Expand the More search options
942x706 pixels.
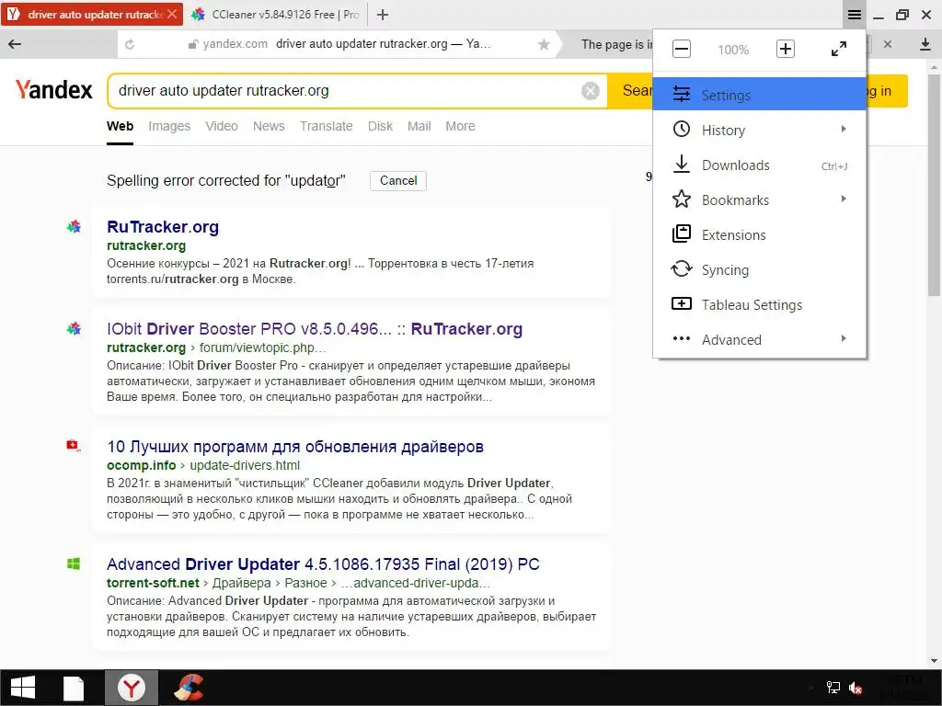pyautogui.click(x=460, y=126)
